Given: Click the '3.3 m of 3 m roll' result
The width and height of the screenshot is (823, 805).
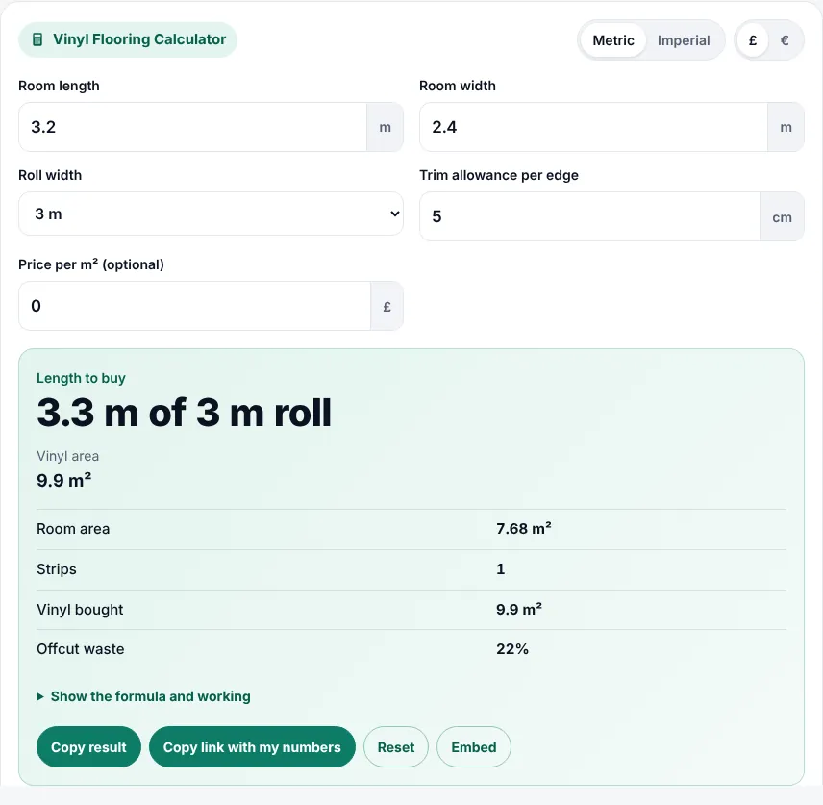Looking at the screenshot, I should (x=185, y=413).
